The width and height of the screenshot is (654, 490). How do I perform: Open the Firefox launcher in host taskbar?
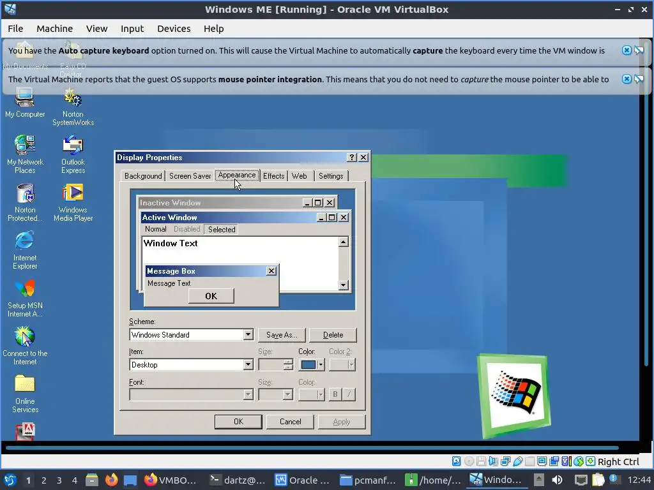pos(111,480)
